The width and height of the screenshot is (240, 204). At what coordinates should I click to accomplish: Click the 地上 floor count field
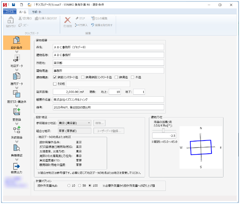tap(114, 92)
